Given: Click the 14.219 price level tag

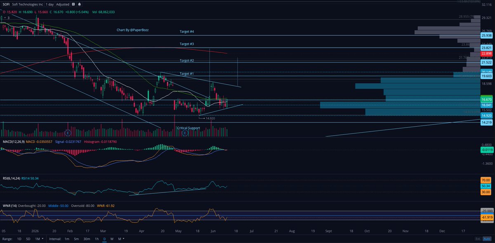Looking at the screenshot, I should coord(486,122).
